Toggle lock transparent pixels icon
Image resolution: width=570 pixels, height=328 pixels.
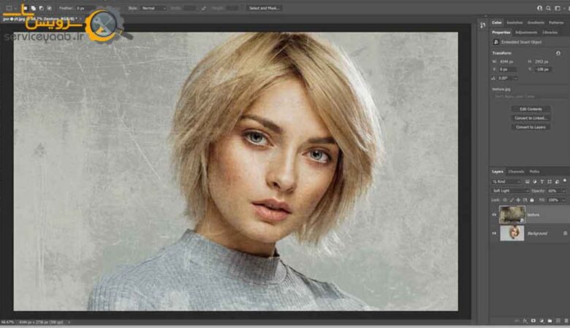504,200
